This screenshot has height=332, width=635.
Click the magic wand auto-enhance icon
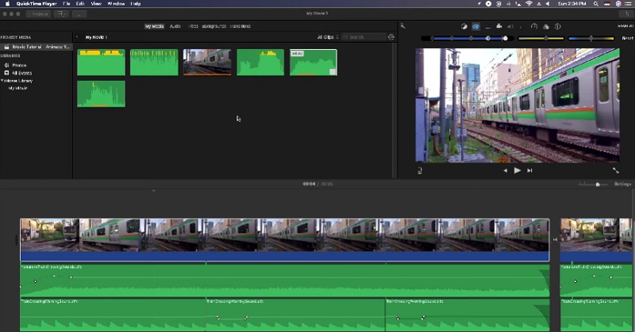403,26
